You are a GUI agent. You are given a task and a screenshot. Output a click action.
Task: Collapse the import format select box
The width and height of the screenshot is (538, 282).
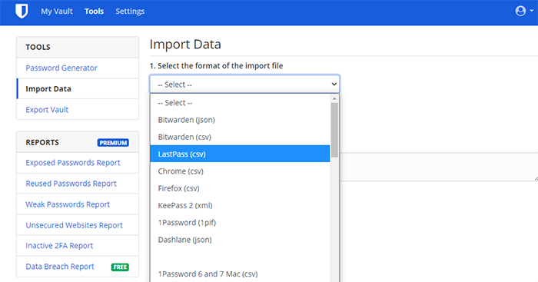[244, 85]
